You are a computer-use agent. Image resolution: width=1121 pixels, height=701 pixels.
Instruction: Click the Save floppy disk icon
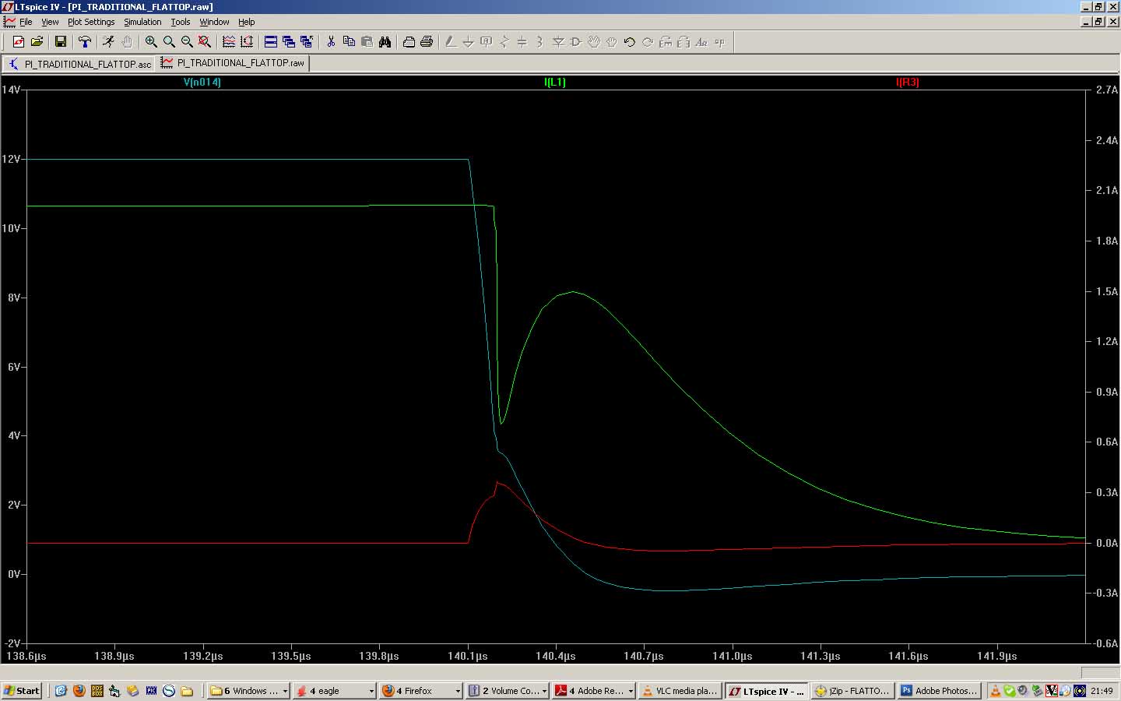[x=60, y=42]
